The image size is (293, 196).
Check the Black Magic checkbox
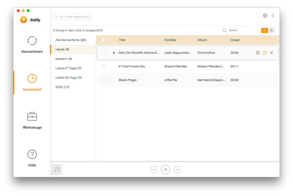click(103, 80)
